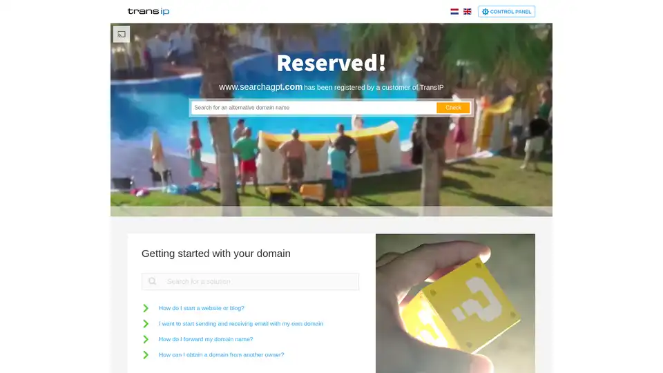Screen dimensions: 663x373
Task: Click green chevron beside website or blog question
Action: 146,308
